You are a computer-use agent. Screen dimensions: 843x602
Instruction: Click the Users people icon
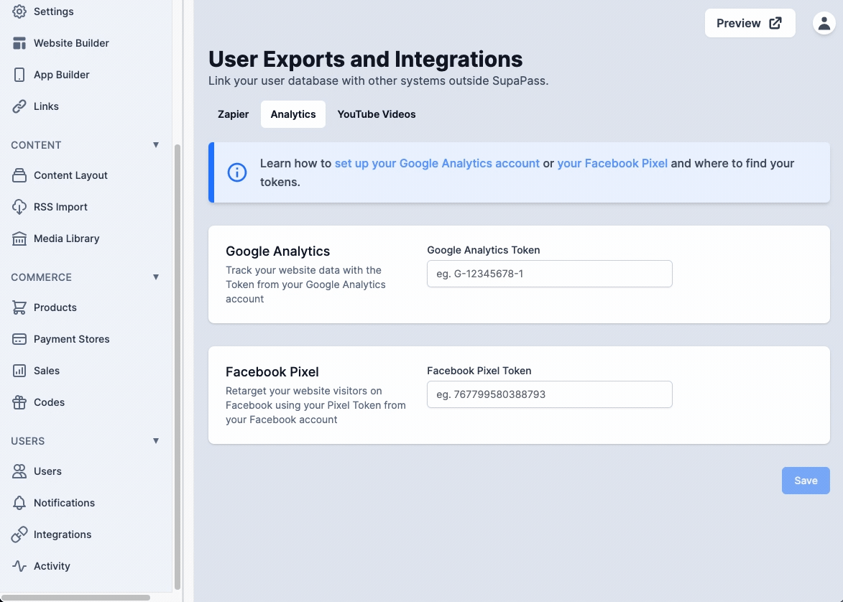tap(19, 471)
